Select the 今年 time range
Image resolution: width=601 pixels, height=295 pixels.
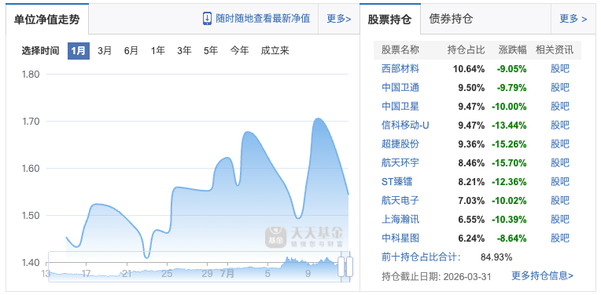(x=240, y=51)
